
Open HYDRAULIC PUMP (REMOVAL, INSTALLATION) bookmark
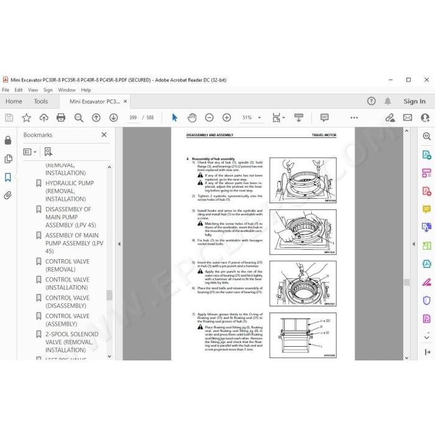[x=70, y=191]
